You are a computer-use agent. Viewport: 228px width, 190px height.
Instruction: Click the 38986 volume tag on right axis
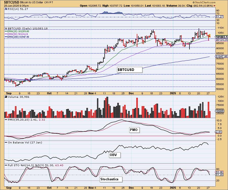pos(220,111)
